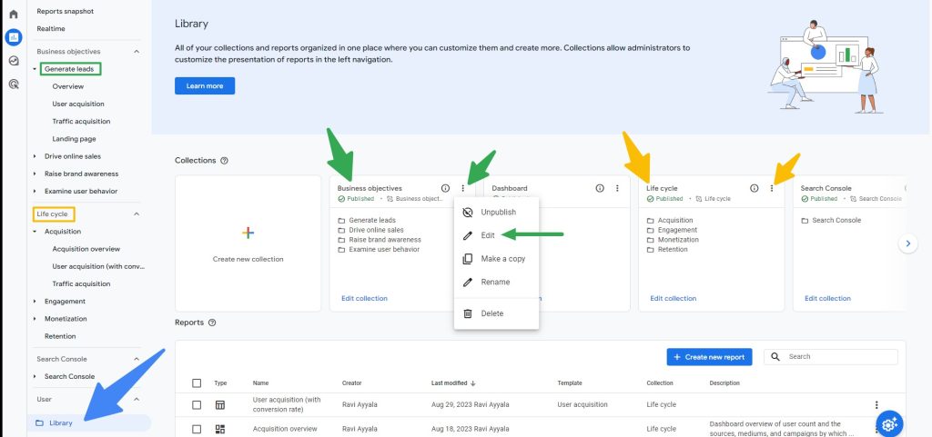Viewport: 932px width, 437px height.
Task: Open Dashboard collection more options menu
Action: point(617,188)
